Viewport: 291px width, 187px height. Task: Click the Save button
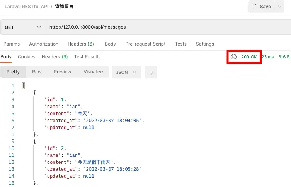pyautogui.click(x=262, y=7)
